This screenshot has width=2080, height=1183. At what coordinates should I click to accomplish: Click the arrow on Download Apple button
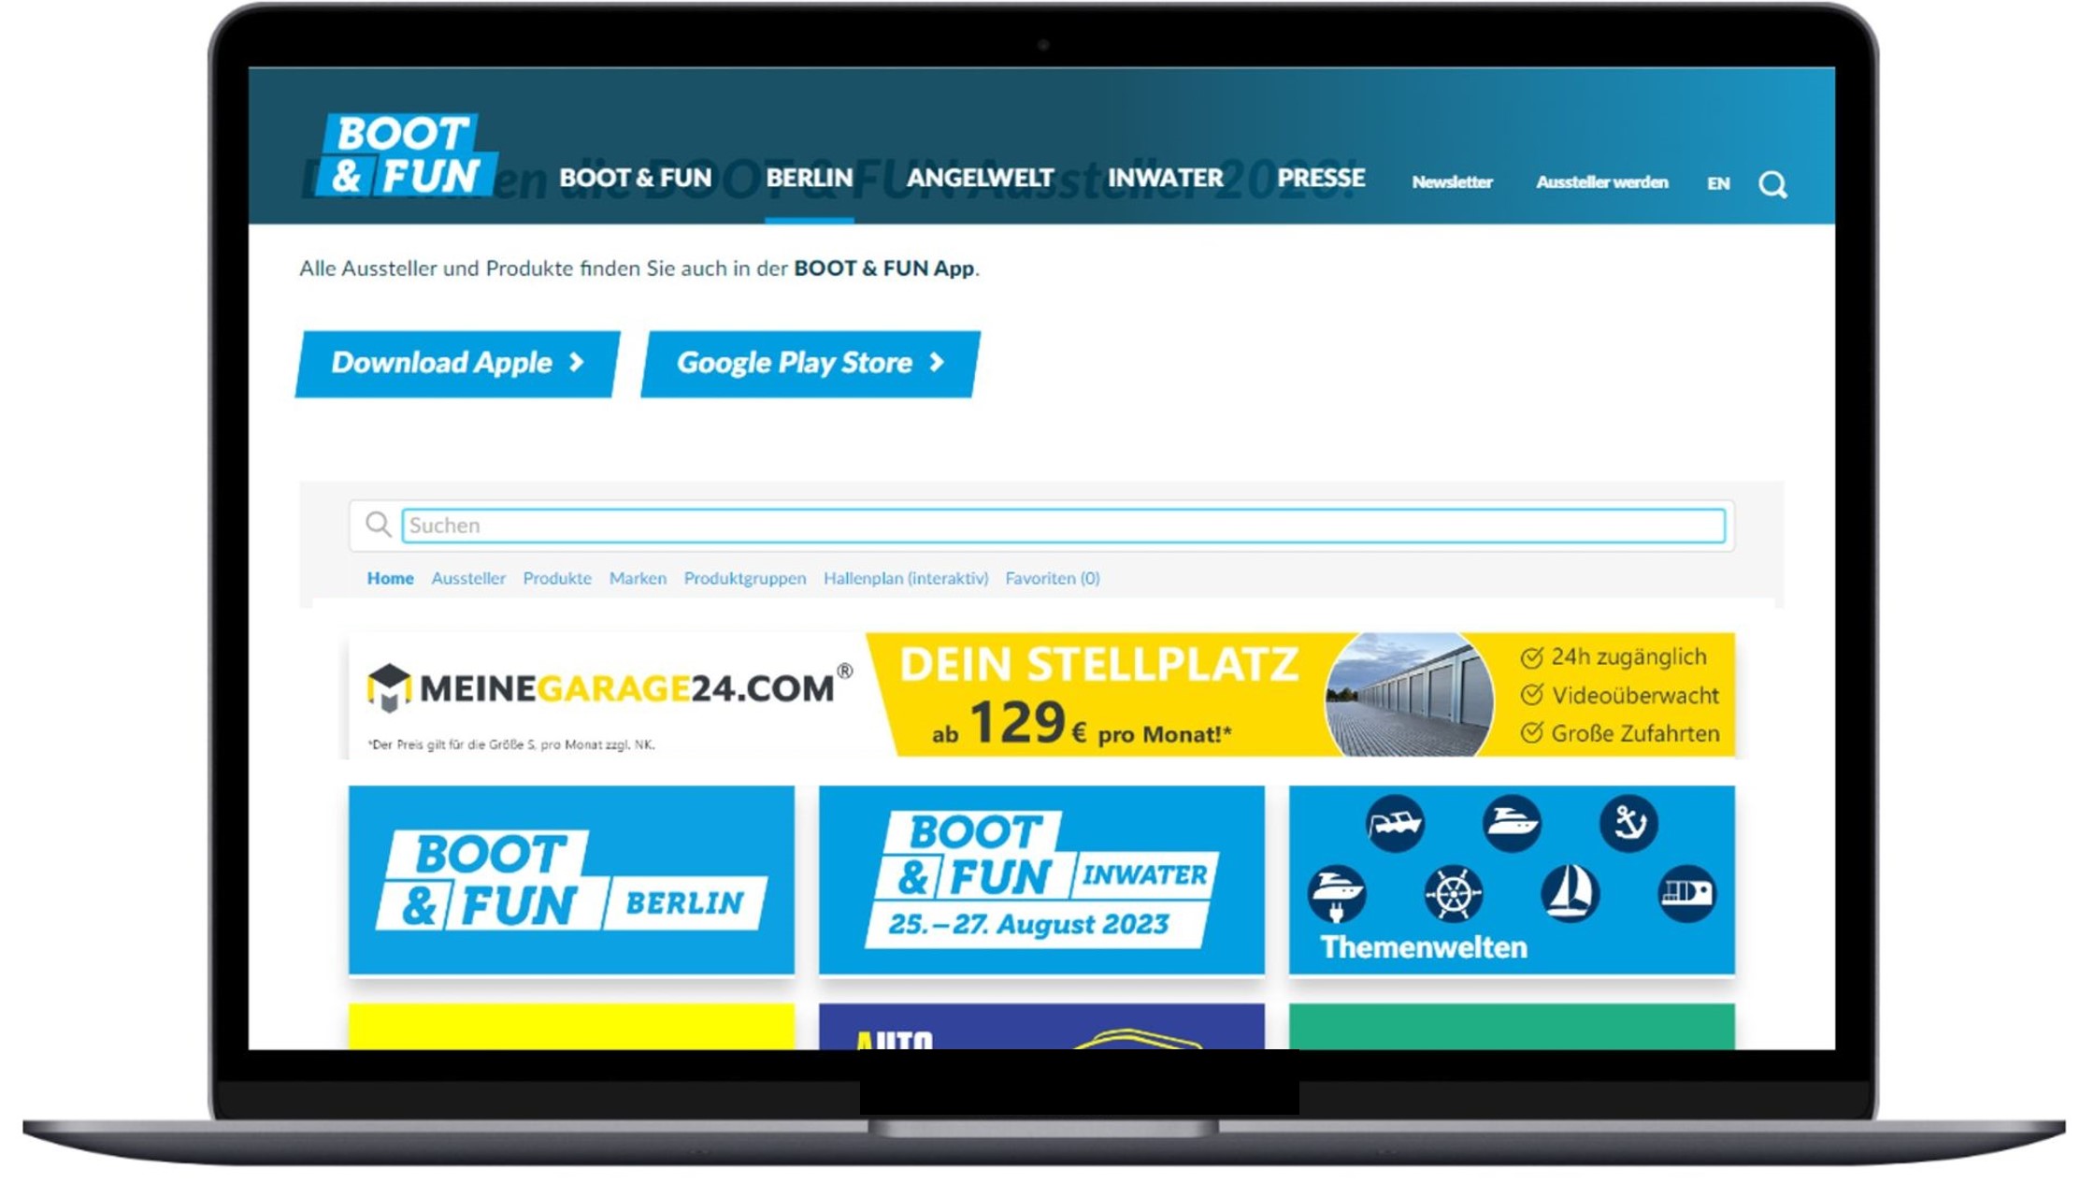coord(577,363)
